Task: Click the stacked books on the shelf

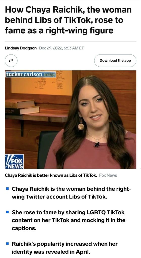Action: (22, 107)
